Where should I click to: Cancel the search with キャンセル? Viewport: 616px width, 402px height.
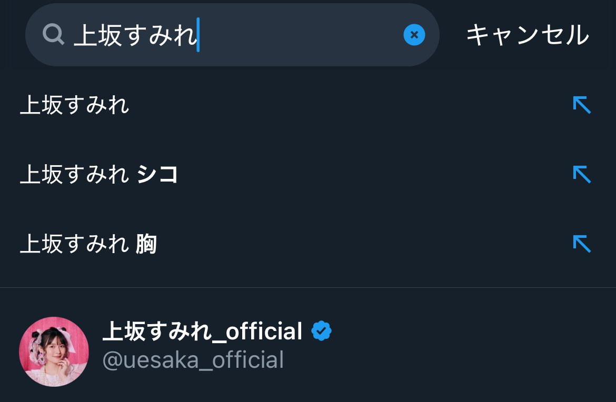528,35
